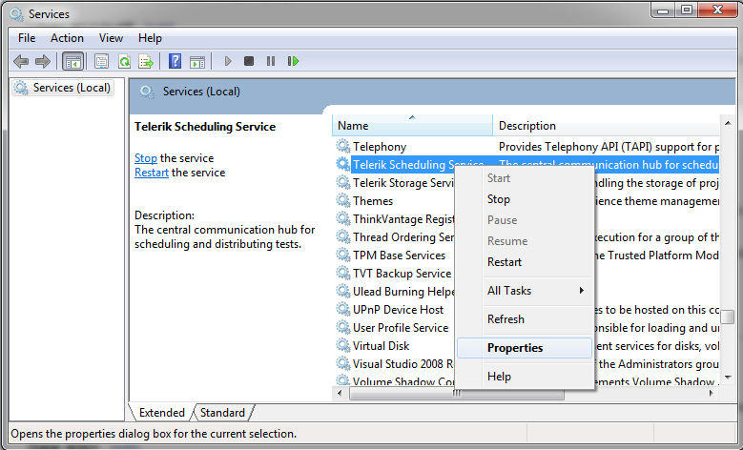The image size is (743, 450).
Task: Click gear icon beside UPnP Device Host
Action: pyautogui.click(x=342, y=309)
